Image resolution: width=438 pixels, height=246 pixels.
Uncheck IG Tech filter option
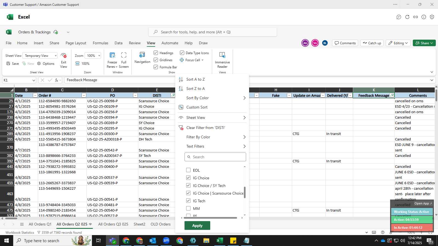pos(188,201)
